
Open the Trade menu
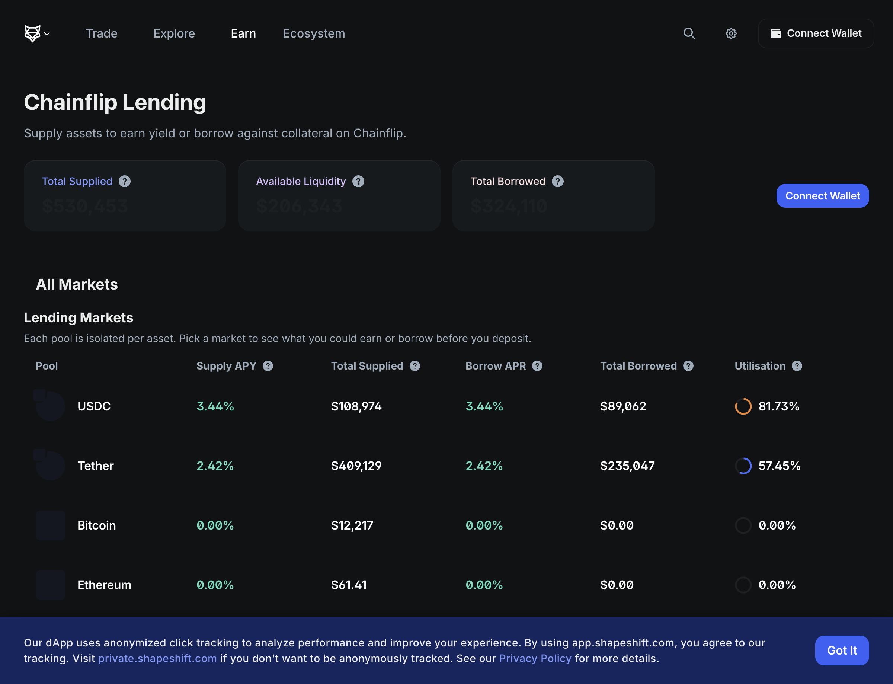click(x=101, y=33)
